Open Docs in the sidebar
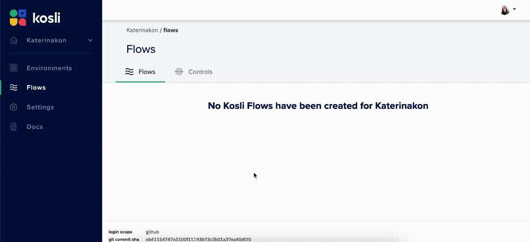The width and height of the screenshot is (530, 242). tap(35, 127)
